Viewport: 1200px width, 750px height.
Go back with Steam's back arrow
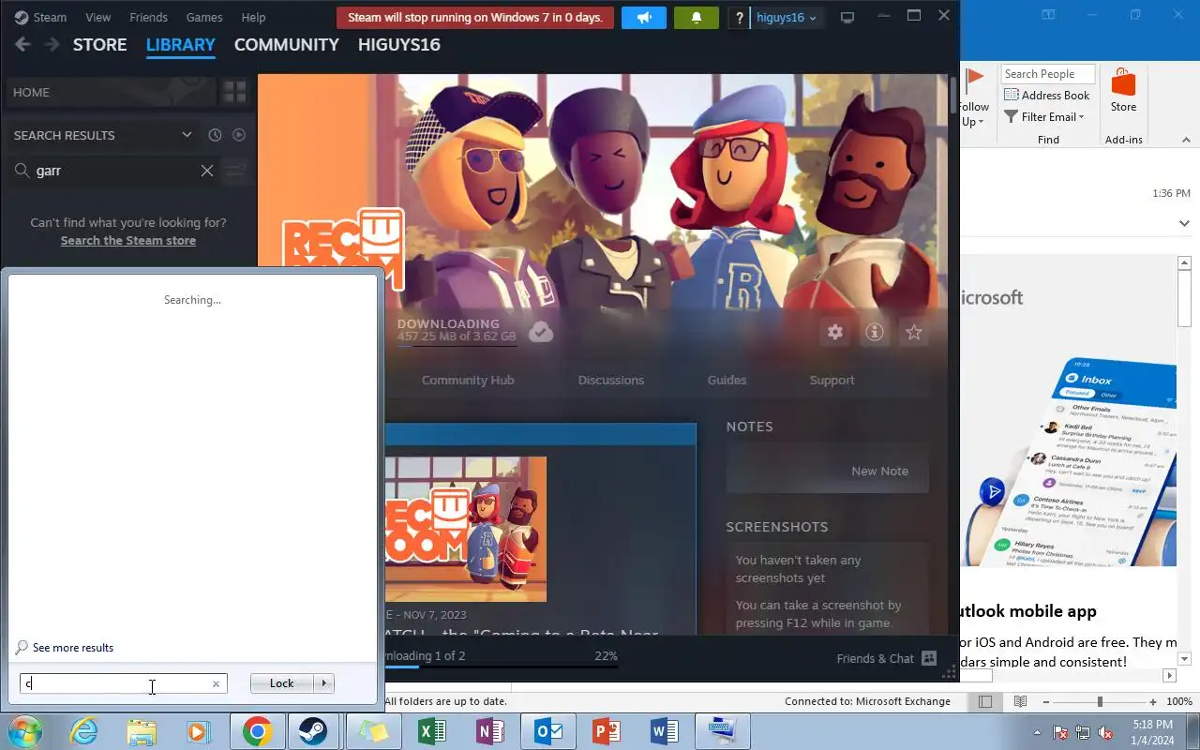coord(22,45)
